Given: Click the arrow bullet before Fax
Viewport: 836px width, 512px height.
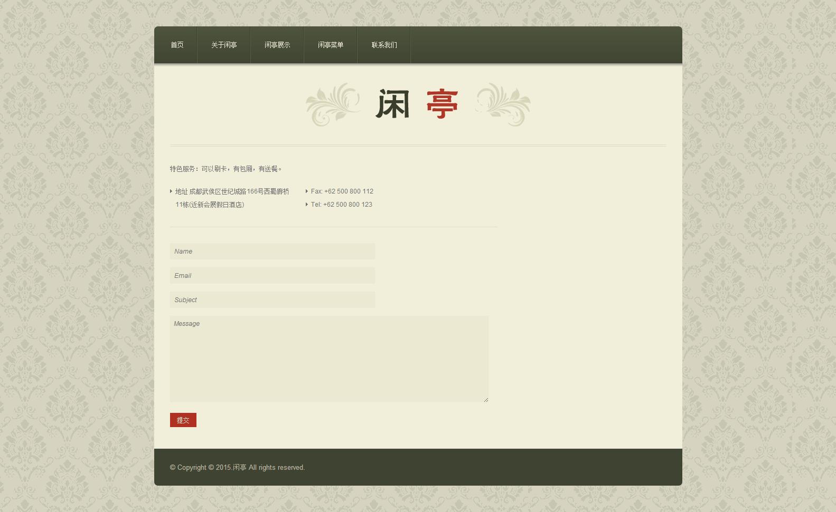Looking at the screenshot, I should [x=306, y=191].
